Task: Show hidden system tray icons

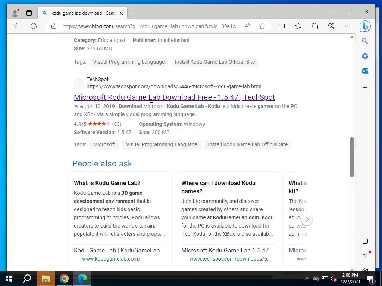Action: (x=307, y=279)
